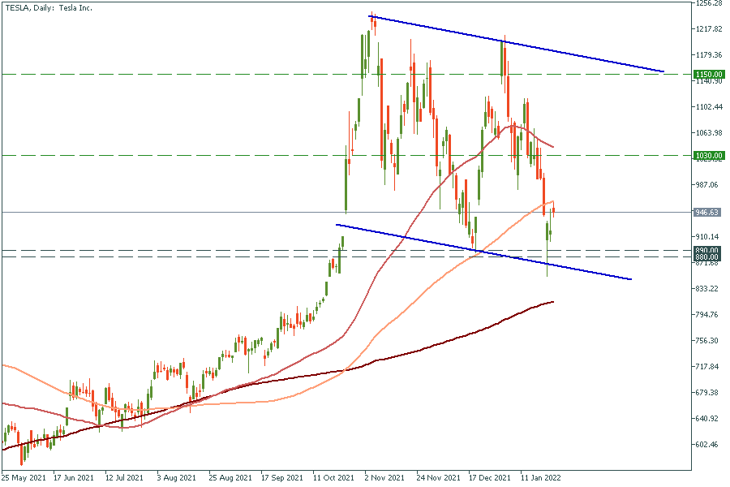Click the 794.76 price axis tick

point(708,315)
